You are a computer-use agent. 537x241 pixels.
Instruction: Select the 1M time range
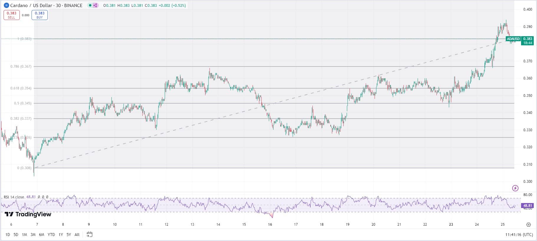click(x=24, y=235)
